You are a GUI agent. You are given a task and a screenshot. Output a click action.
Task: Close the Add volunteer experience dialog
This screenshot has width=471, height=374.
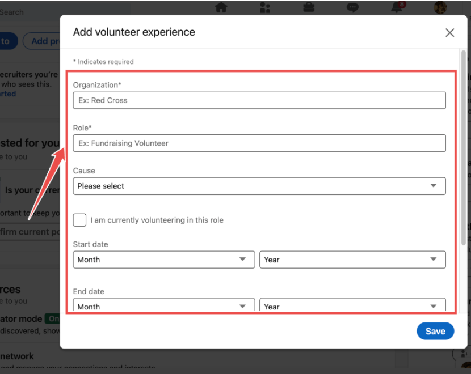(449, 32)
